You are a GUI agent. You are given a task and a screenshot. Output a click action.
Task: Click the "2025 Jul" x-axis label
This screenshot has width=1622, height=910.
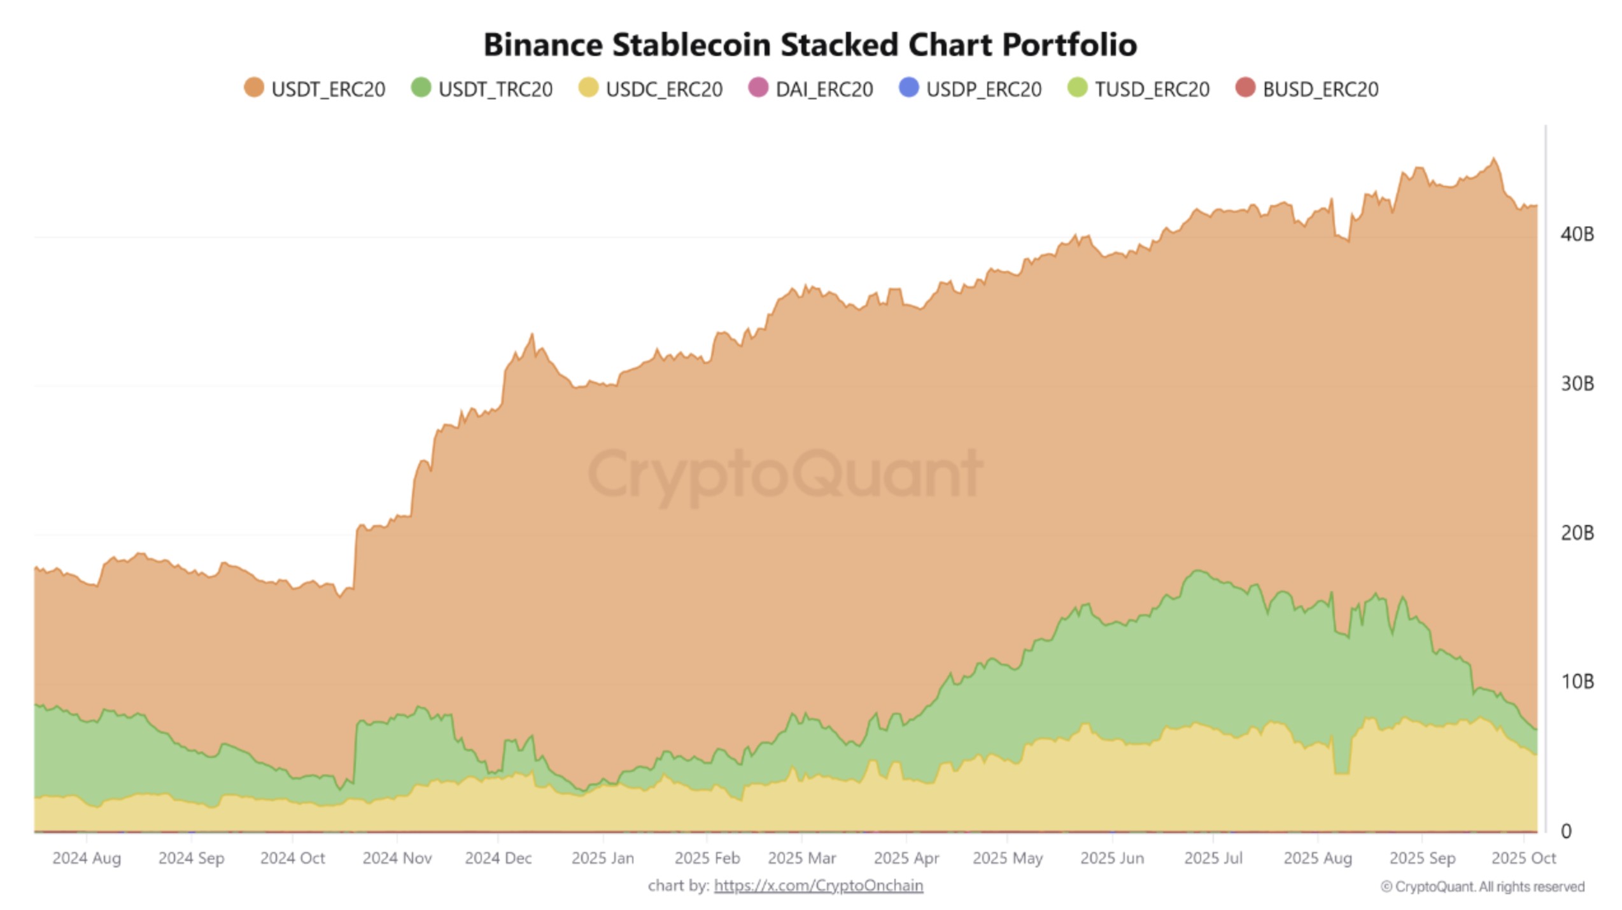click(1213, 858)
